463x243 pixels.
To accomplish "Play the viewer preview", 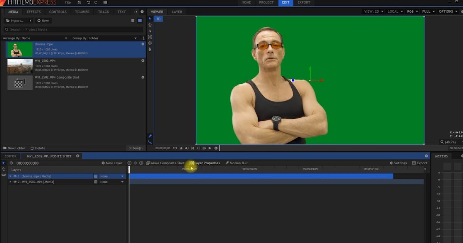I will (x=210, y=148).
